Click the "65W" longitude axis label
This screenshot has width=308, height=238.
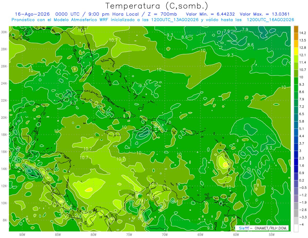coord(200,235)
